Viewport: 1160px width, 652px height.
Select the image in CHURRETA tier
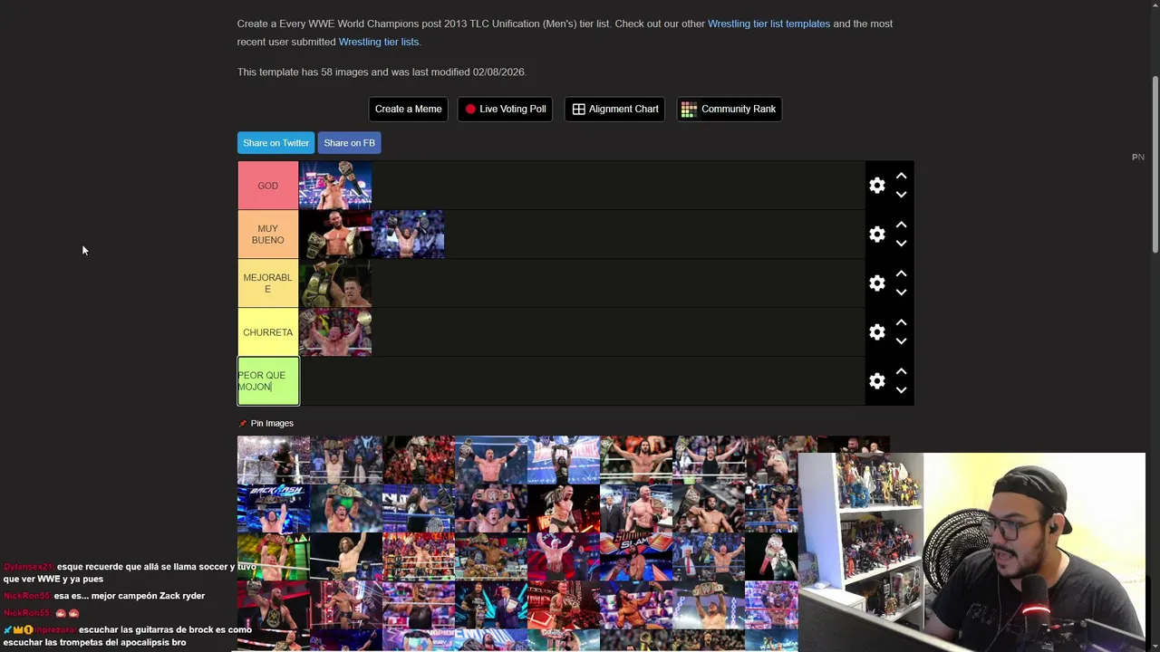pos(335,332)
